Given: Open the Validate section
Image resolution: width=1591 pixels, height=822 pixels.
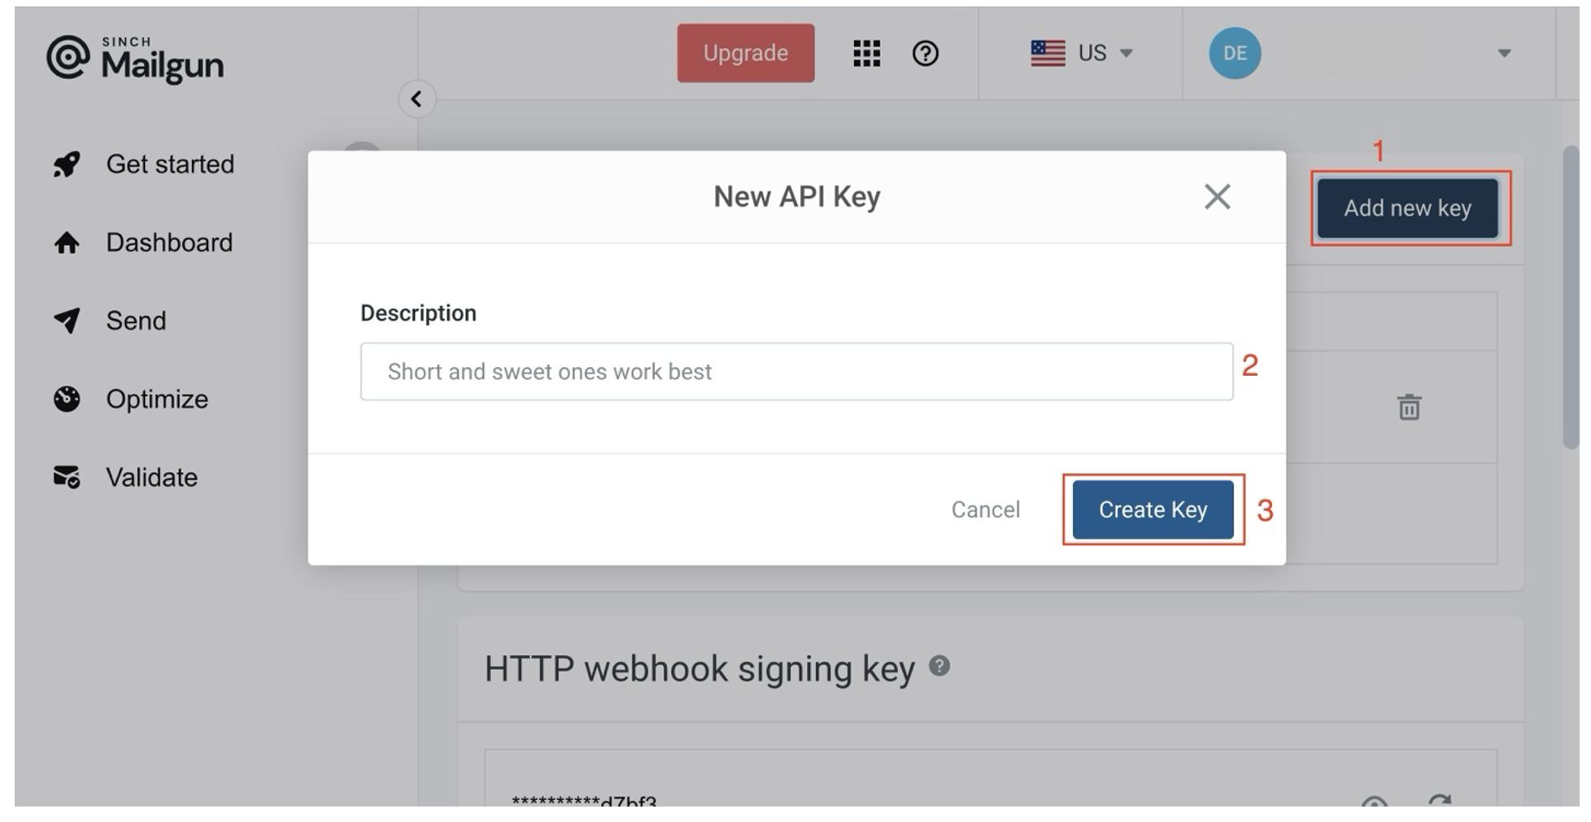Looking at the screenshot, I should coord(151,477).
